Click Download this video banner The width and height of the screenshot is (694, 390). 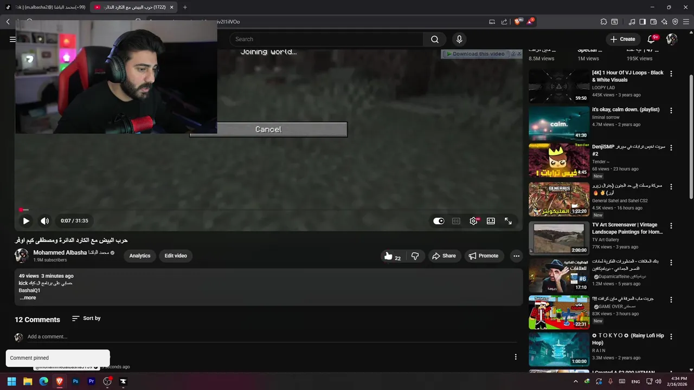[x=475, y=54]
